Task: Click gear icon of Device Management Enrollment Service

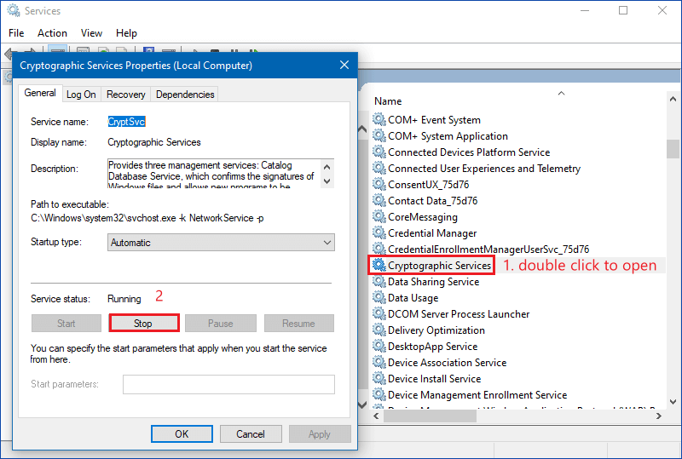Action: click(379, 394)
